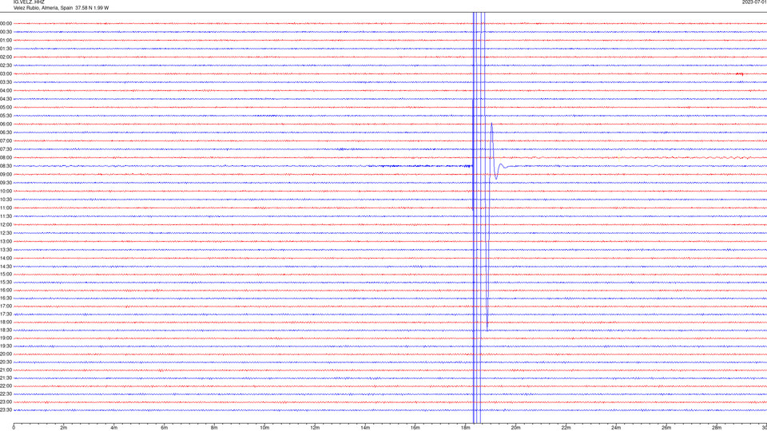The image size is (767, 431).
Task: Select the 14:00 time label
Action: point(6,258)
